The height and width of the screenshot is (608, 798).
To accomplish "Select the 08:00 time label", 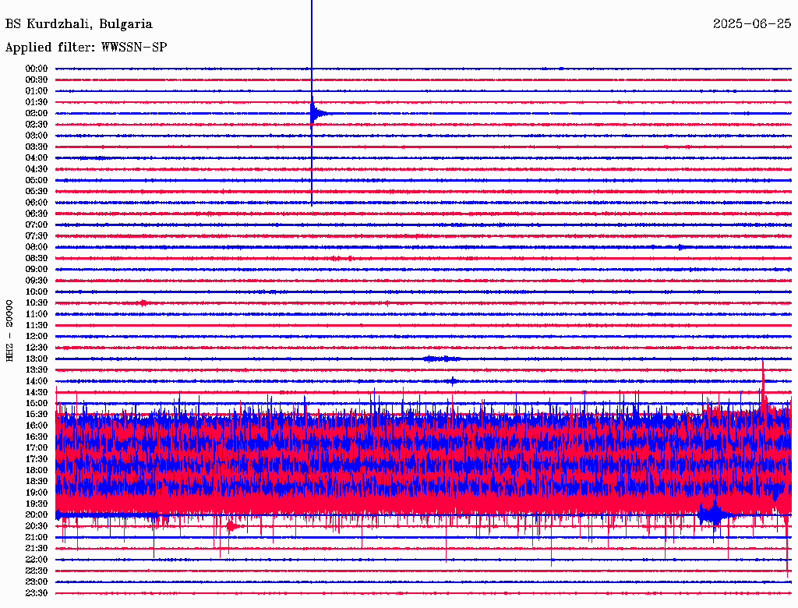I will (x=37, y=247).
